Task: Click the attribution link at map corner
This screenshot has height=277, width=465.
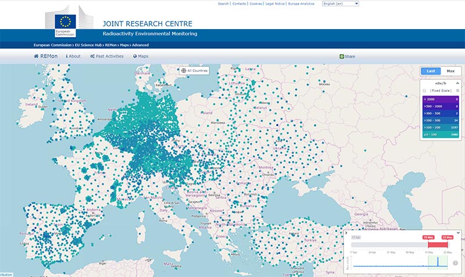Action: click(6, 275)
